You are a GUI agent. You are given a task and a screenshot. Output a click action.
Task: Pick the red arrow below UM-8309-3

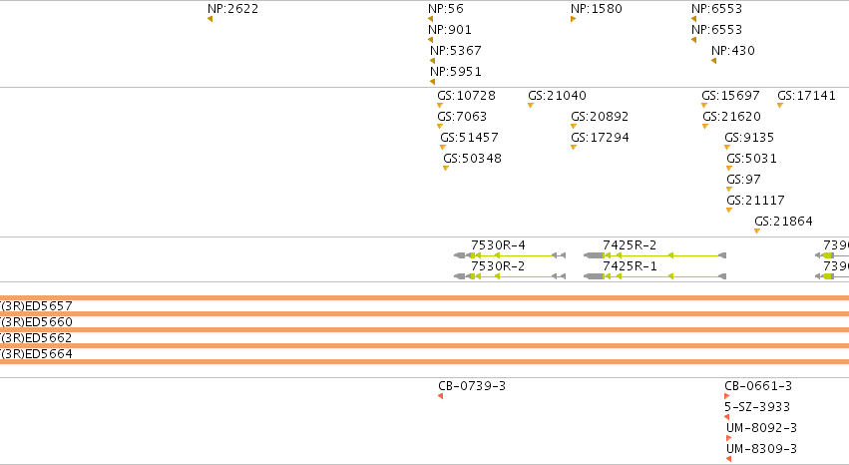(729, 459)
